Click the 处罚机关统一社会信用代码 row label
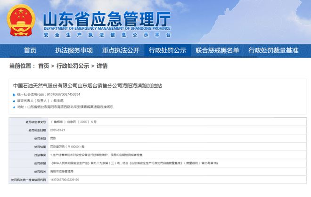The height and width of the screenshot is (197, 311). tap(29, 180)
